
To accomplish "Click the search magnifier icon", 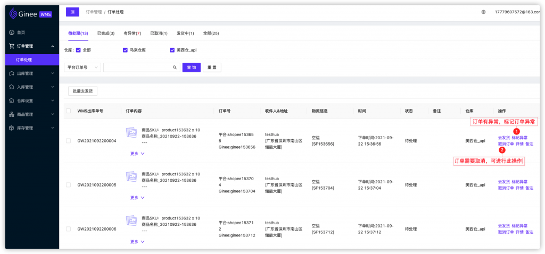I will click(x=175, y=67).
